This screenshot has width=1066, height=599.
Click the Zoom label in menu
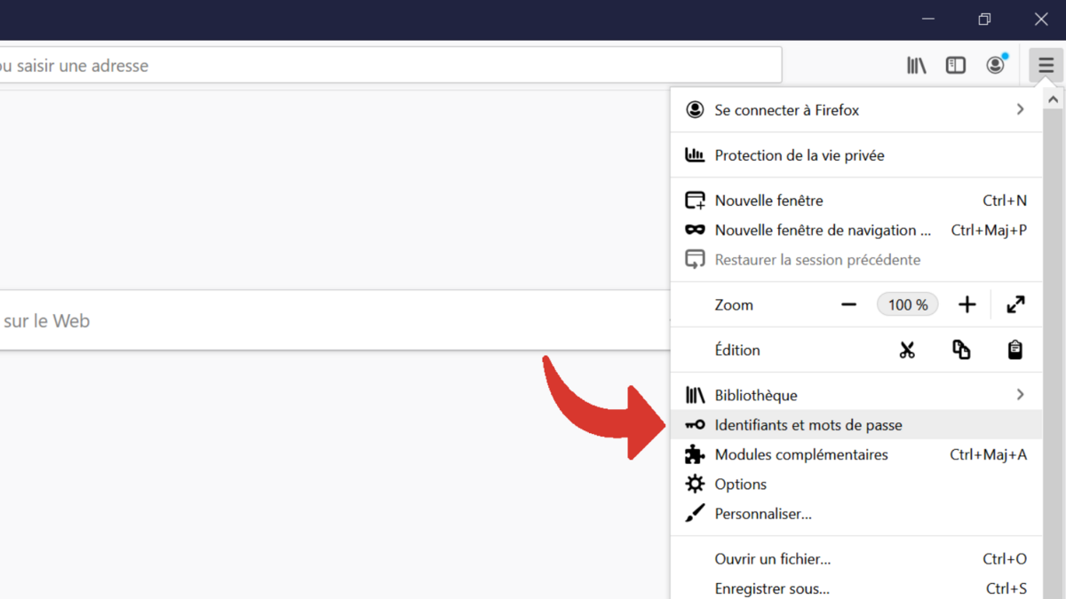pyautogui.click(x=734, y=304)
